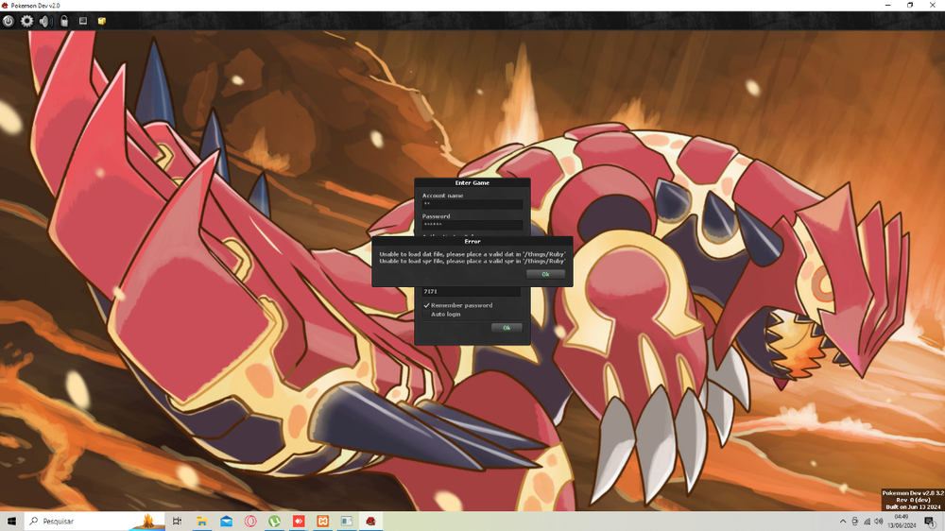Expand hidden system tray icons chevron
Viewport: 945px width, 531px height.
pos(843,522)
